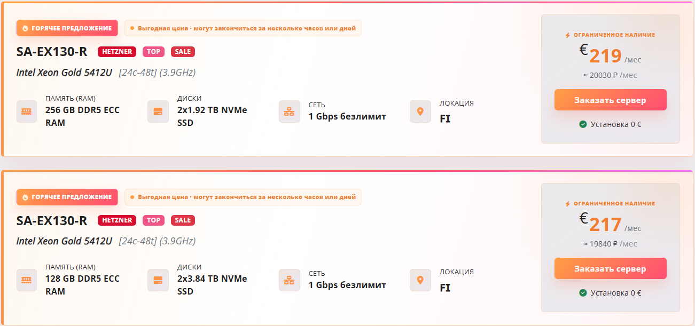Click the Выгодная цена notice in the second card
Image resolution: width=695 pixels, height=326 pixels.
click(x=243, y=197)
